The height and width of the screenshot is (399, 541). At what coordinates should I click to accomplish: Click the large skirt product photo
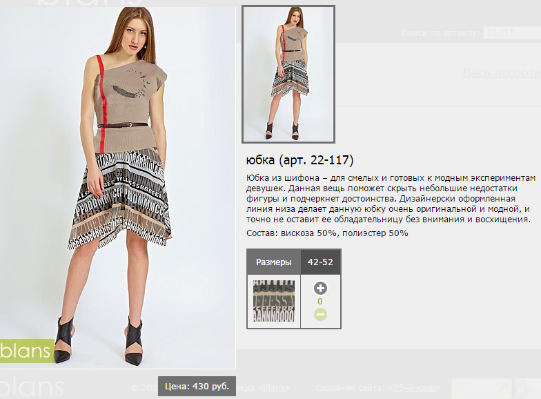click(x=117, y=186)
